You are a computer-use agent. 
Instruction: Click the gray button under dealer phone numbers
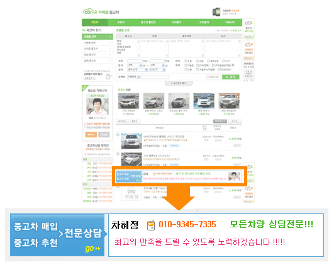tap(104, 135)
